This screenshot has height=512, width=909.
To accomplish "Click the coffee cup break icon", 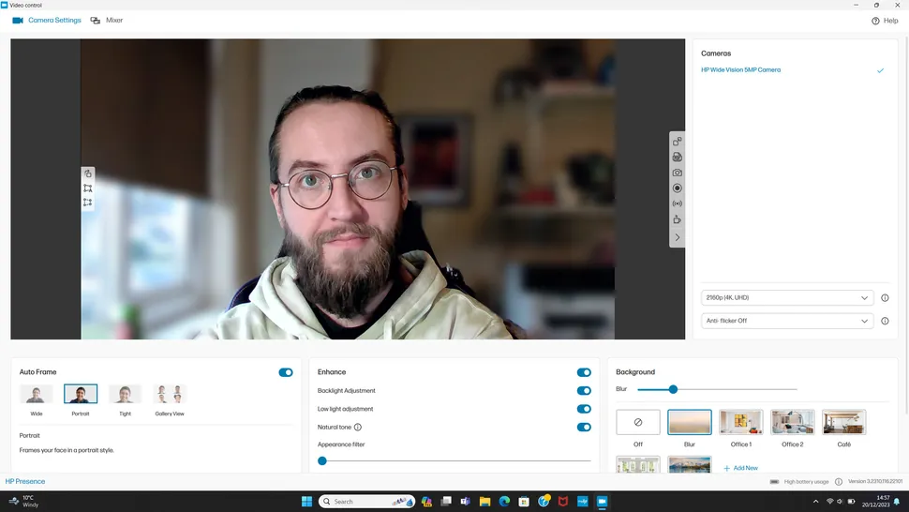I will point(677,219).
